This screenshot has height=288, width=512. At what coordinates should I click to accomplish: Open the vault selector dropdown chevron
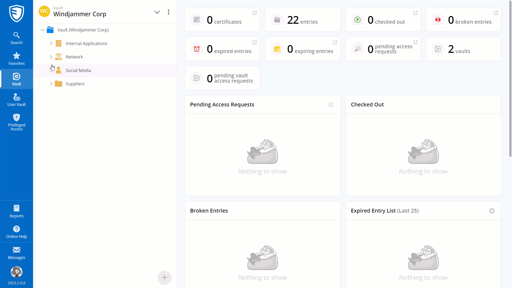157,12
